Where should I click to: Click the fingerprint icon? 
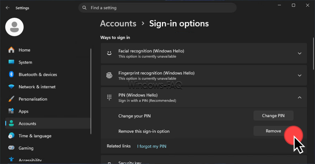(109, 75)
